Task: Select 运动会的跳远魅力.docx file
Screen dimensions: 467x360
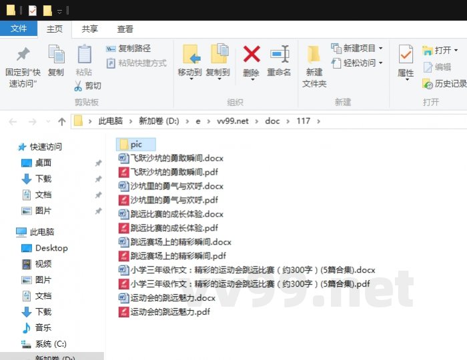Action: 167,298
